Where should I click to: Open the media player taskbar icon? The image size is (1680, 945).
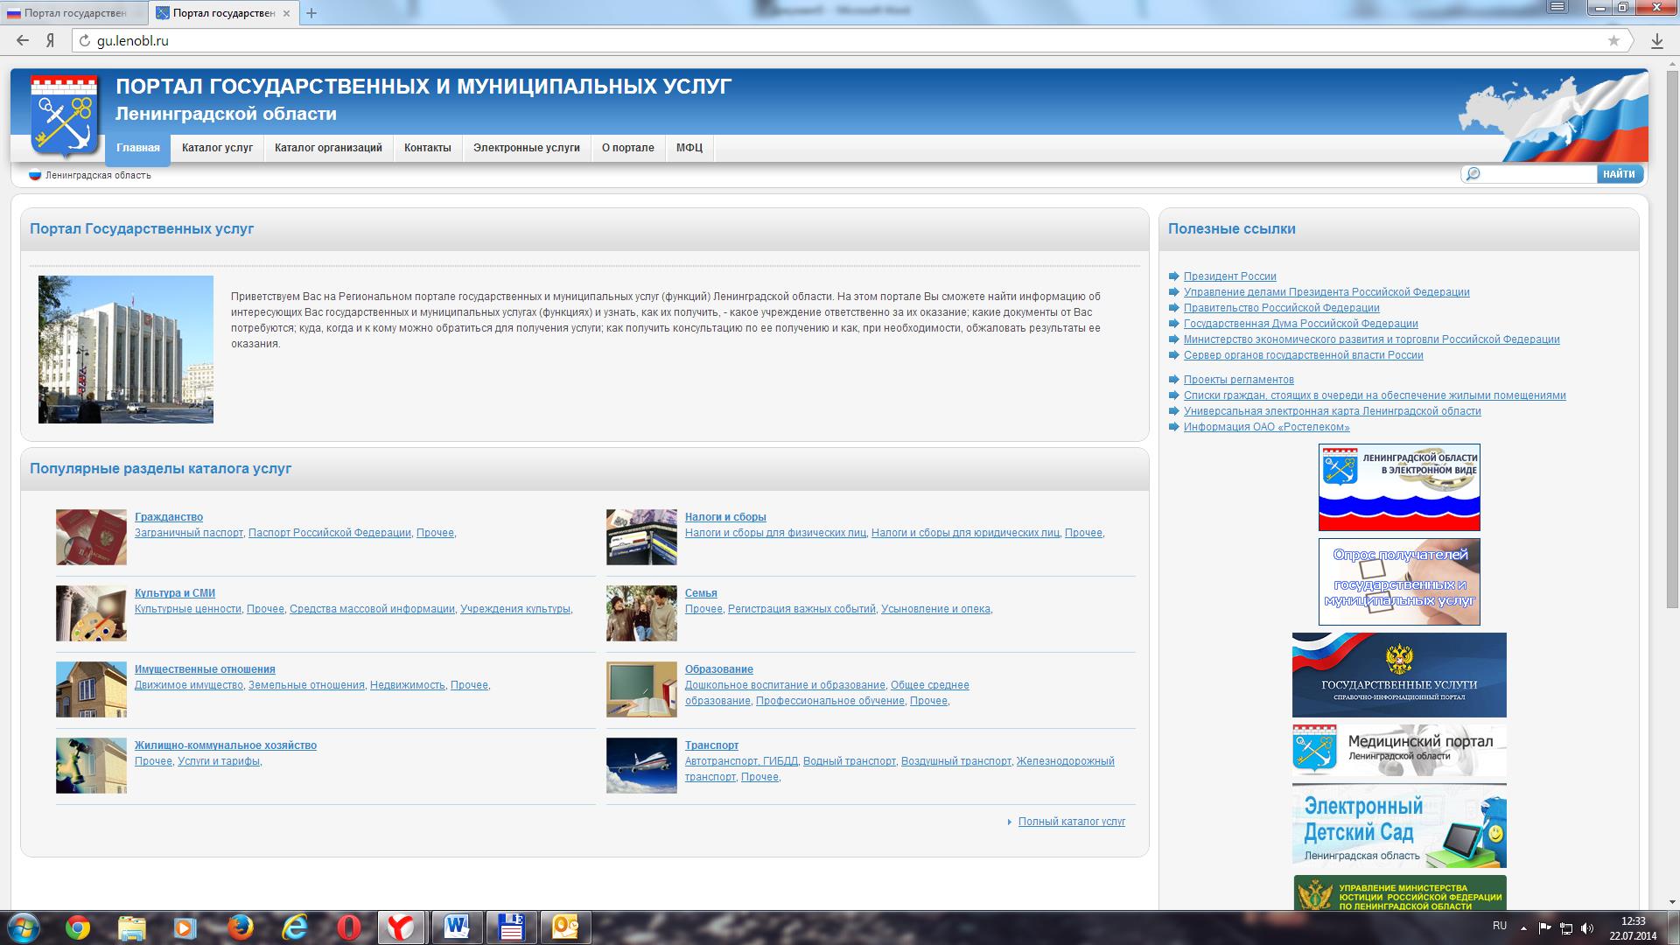click(185, 927)
